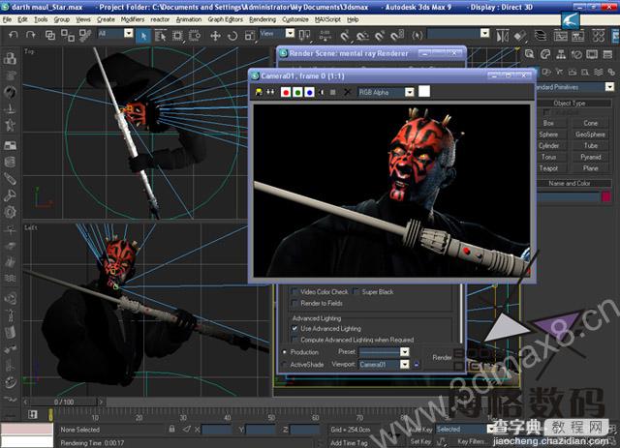Open the Motion command panel tab
The height and width of the screenshot is (448, 620).
click(x=576, y=54)
